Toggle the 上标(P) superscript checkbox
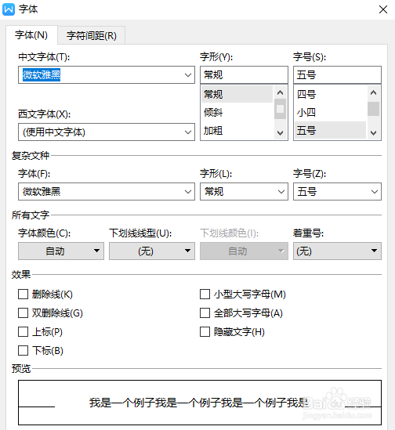Screen dimensions: 395x430 pyautogui.click(x=23, y=331)
